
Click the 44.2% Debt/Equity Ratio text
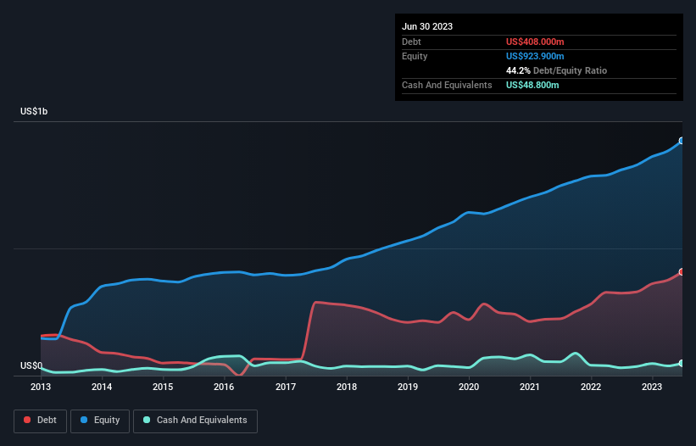click(556, 70)
